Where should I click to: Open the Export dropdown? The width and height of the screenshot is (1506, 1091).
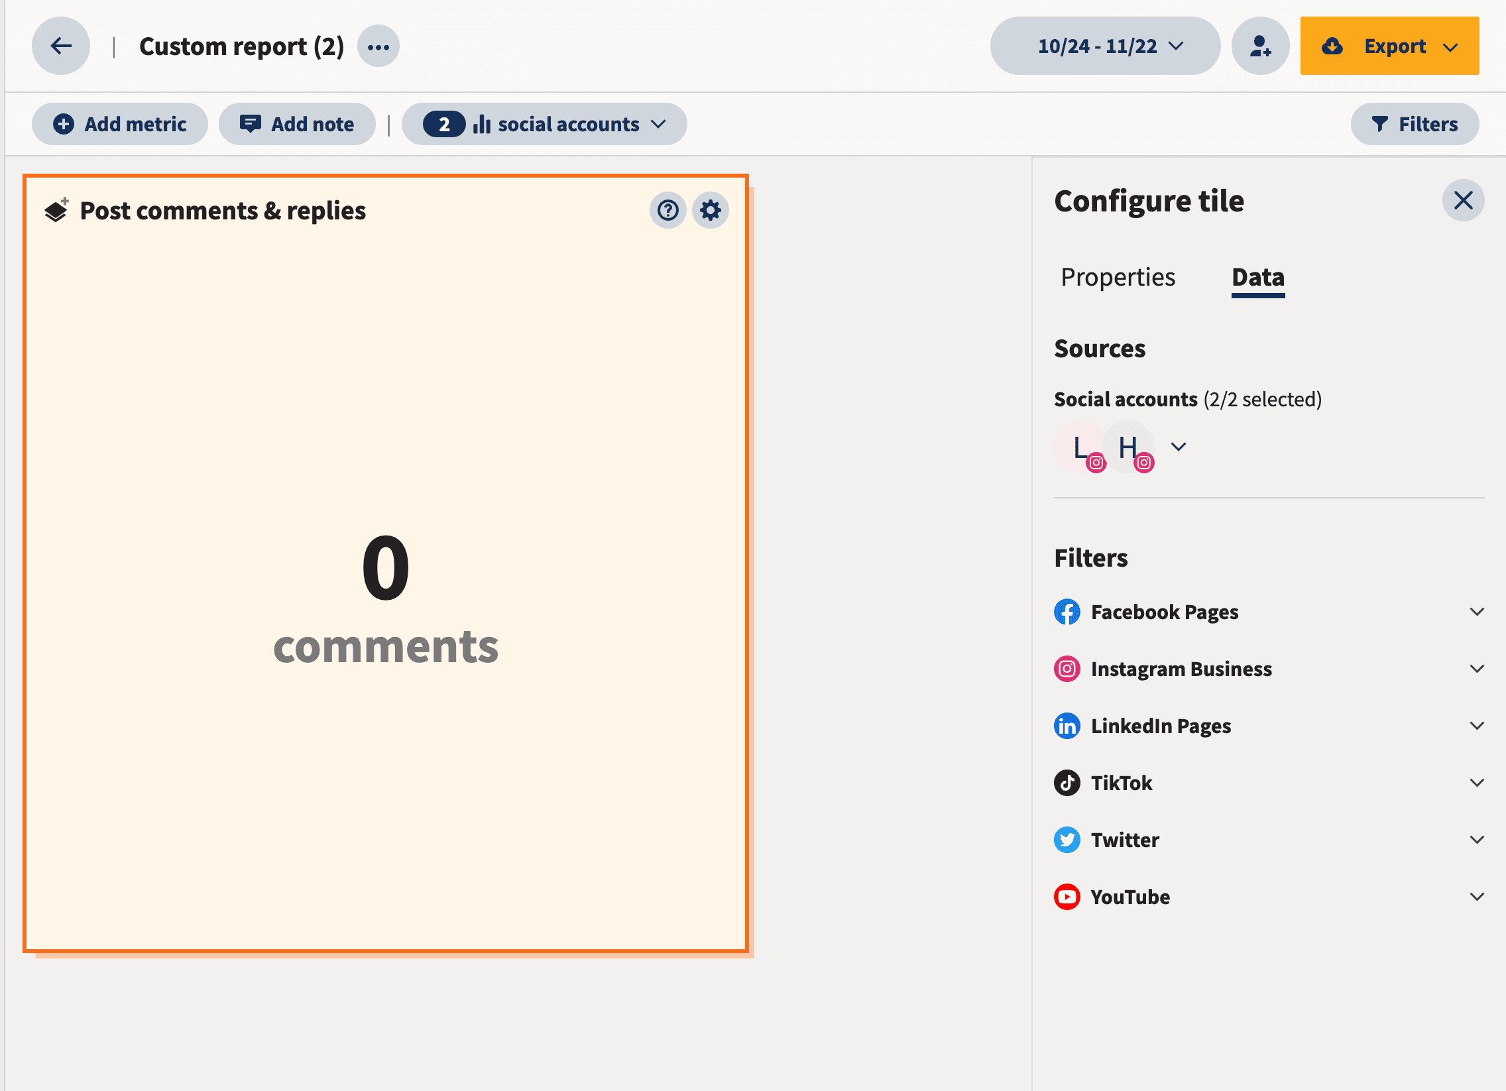pyautogui.click(x=1389, y=46)
